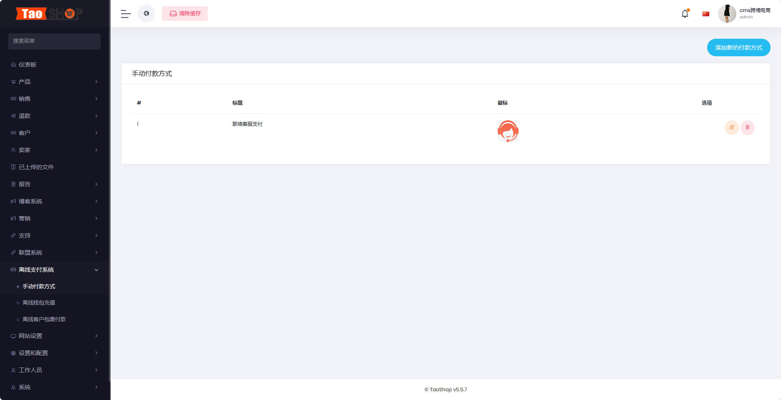The height and width of the screenshot is (400, 781).
Task: Expand the 网站设置 menu
Action: [x=54, y=336]
